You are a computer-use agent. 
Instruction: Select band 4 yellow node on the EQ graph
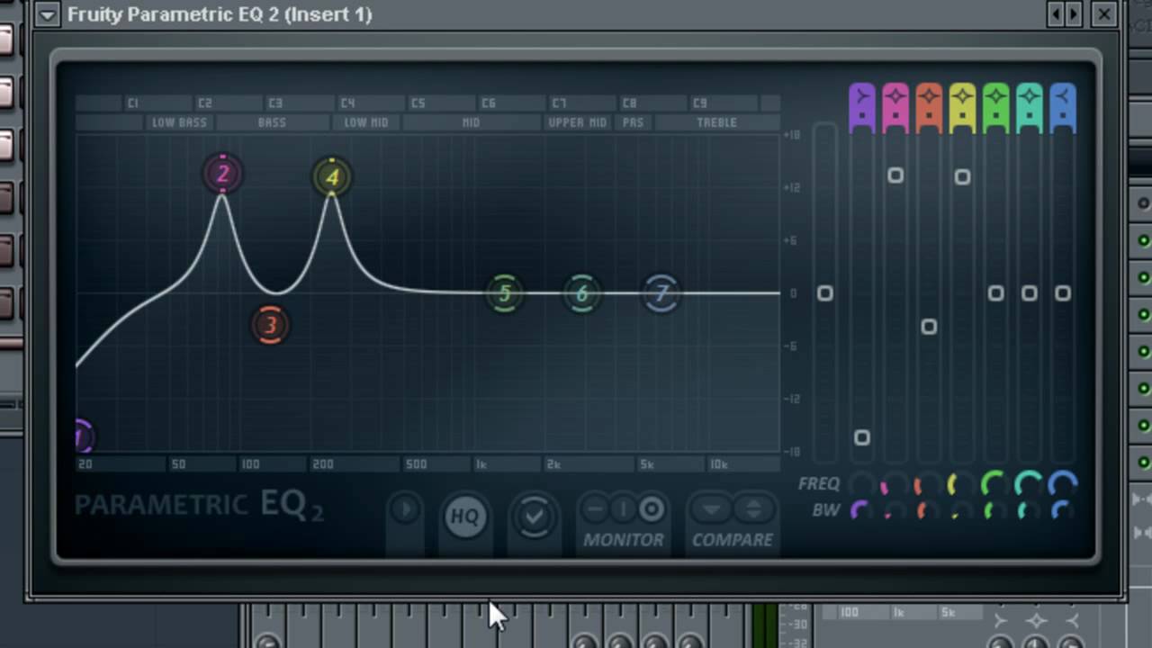click(332, 177)
